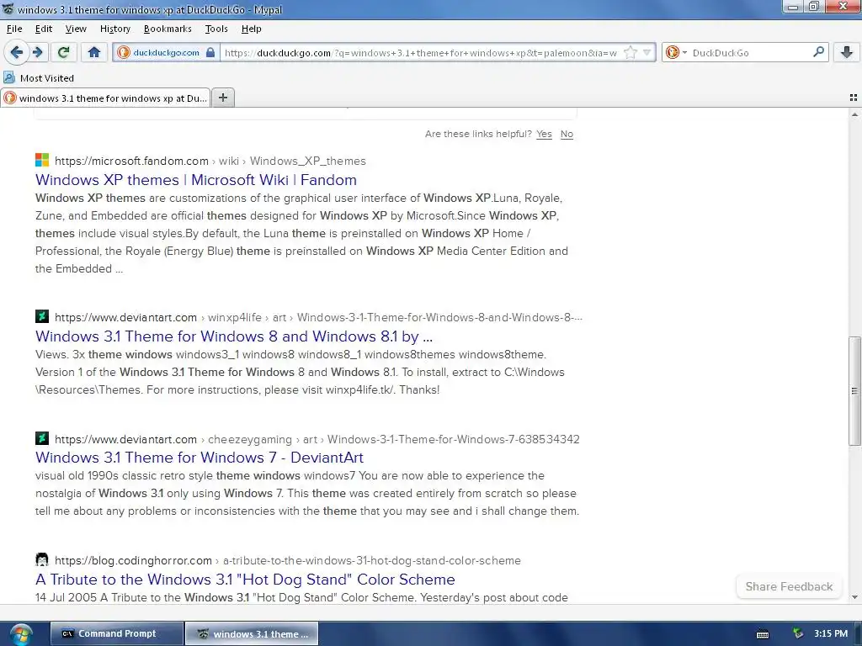Open a new tab with plus button
862x646 pixels.
pyautogui.click(x=222, y=98)
